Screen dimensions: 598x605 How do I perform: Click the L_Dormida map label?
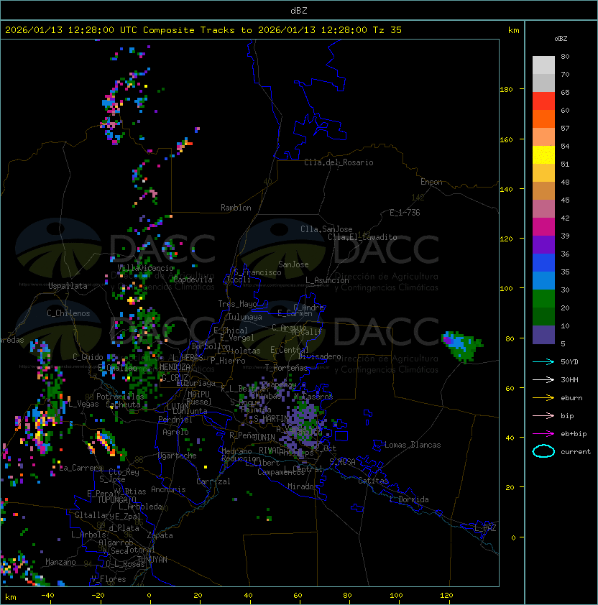click(x=409, y=499)
